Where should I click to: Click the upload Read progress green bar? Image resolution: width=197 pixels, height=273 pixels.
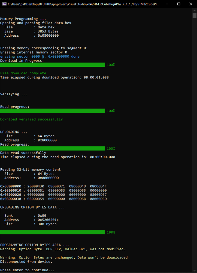click(x=52, y=148)
